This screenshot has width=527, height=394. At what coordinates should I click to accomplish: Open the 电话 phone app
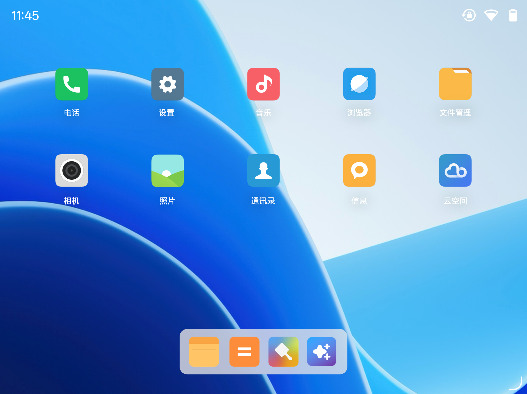click(x=72, y=84)
